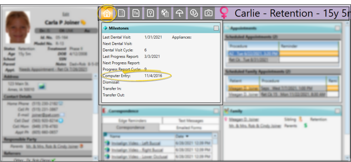Open the Tx treatment icon

(x=136, y=13)
